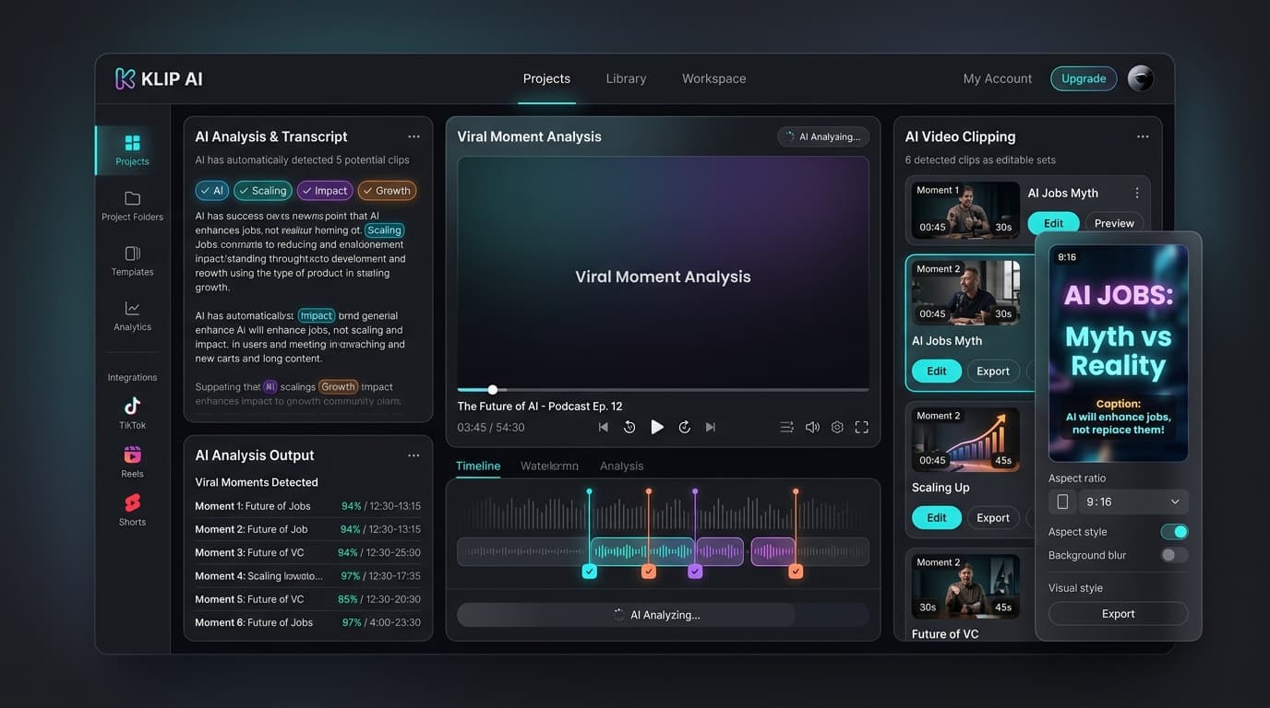Select the Timeline tab
Image resolution: width=1270 pixels, height=708 pixels.
(x=478, y=466)
